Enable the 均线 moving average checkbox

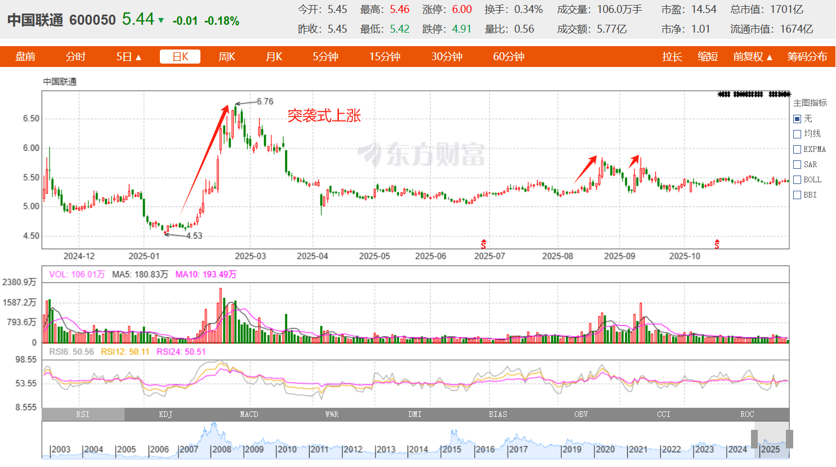[797, 134]
